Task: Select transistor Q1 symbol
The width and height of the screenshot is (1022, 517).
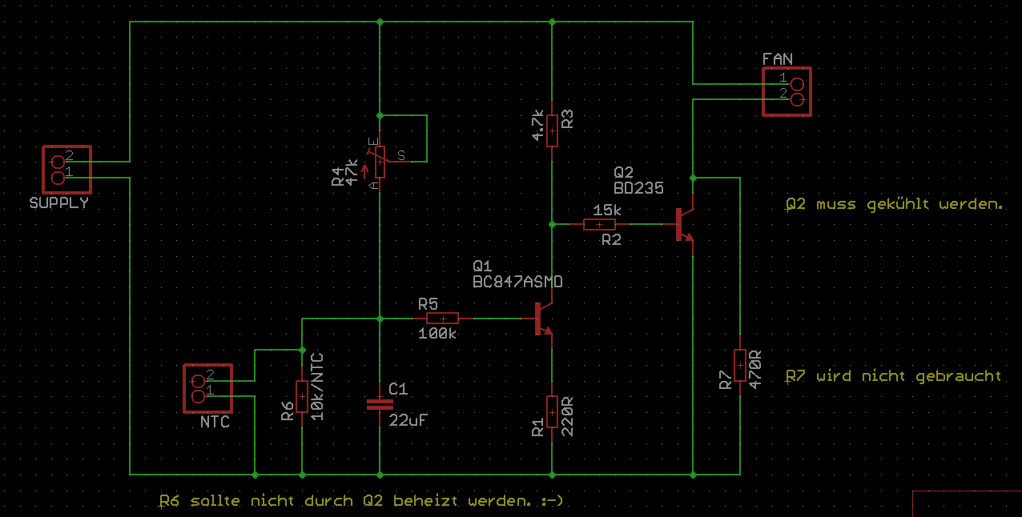Action: (x=544, y=319)
